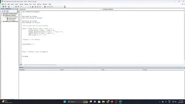Click the Expression column header in Watches
This screenshot has width=185, height=104.
(x=40, y=70)
